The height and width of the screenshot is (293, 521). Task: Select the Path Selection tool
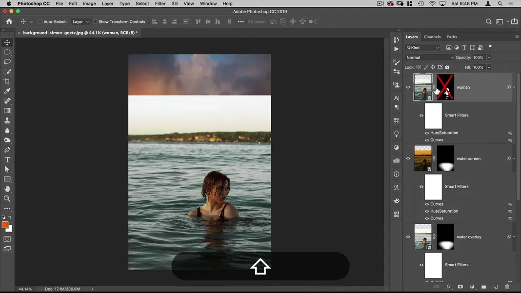(7, 170)
